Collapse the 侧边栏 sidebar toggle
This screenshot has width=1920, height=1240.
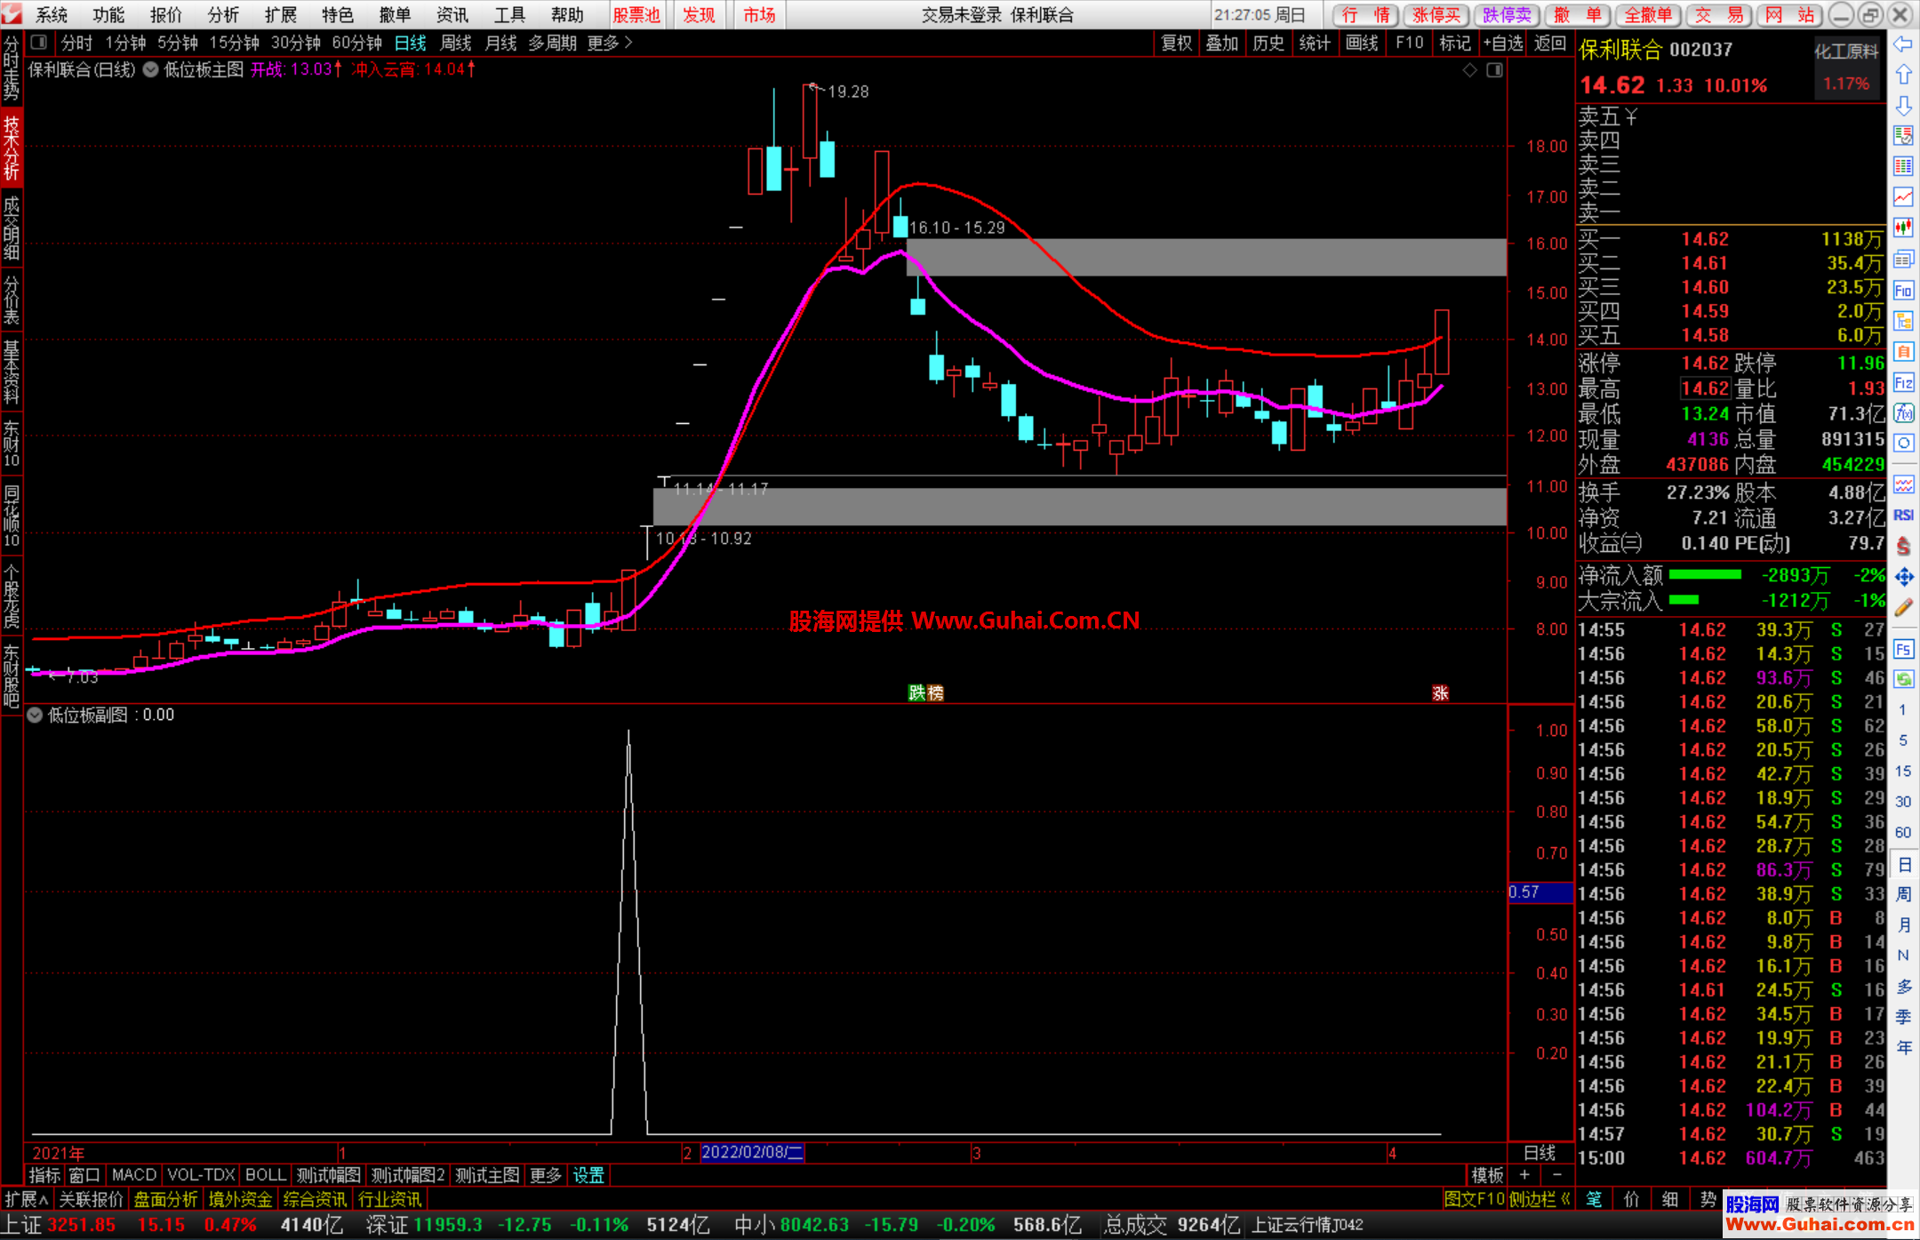1540,1199
